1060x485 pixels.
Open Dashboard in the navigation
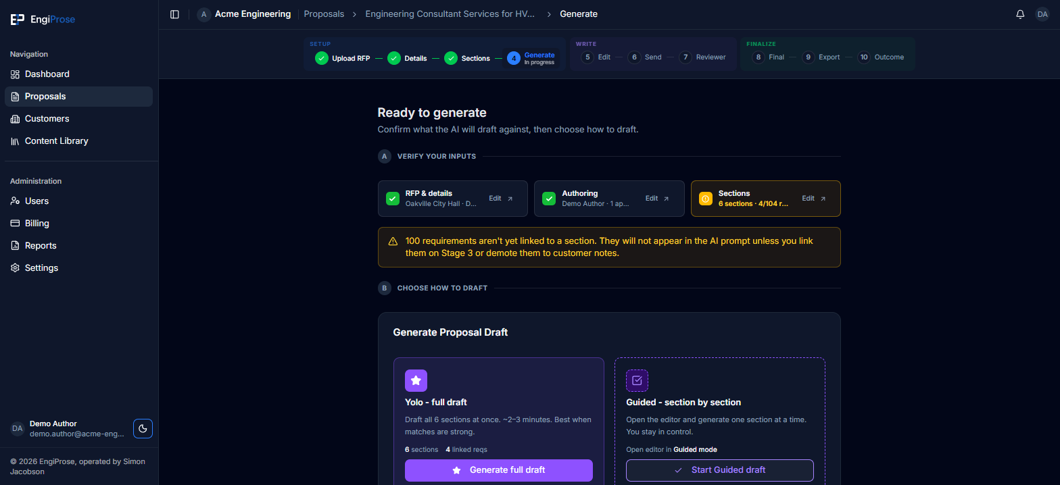point(78,74)
